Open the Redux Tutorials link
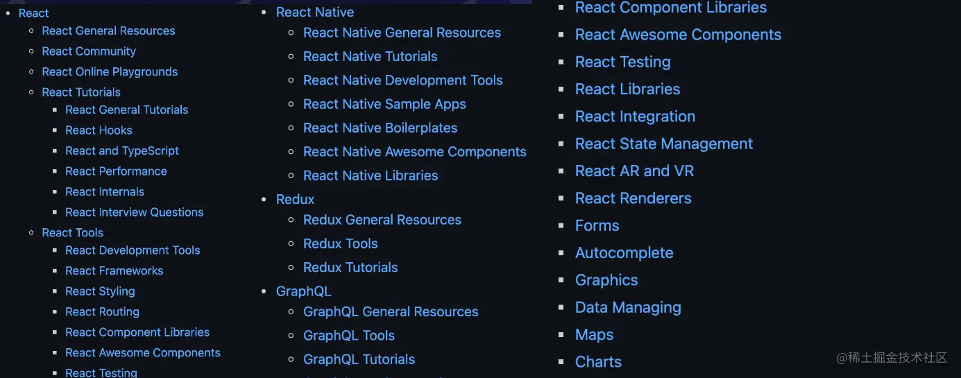Image resolution: width=961 pixels, height=378 pixels. coord(350,267)
